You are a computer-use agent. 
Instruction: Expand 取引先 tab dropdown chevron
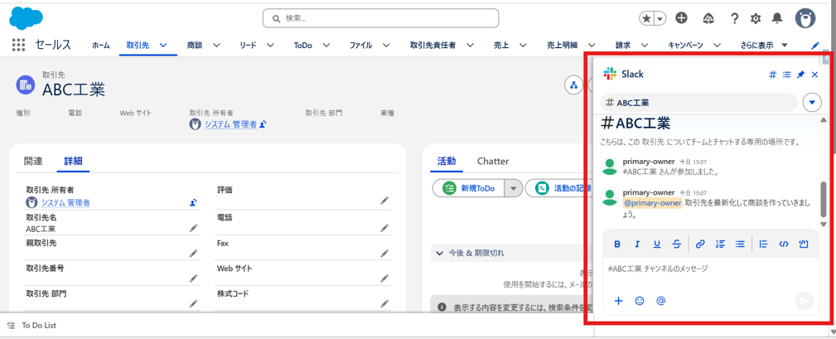pyautogui.click(x=163, y=46)
